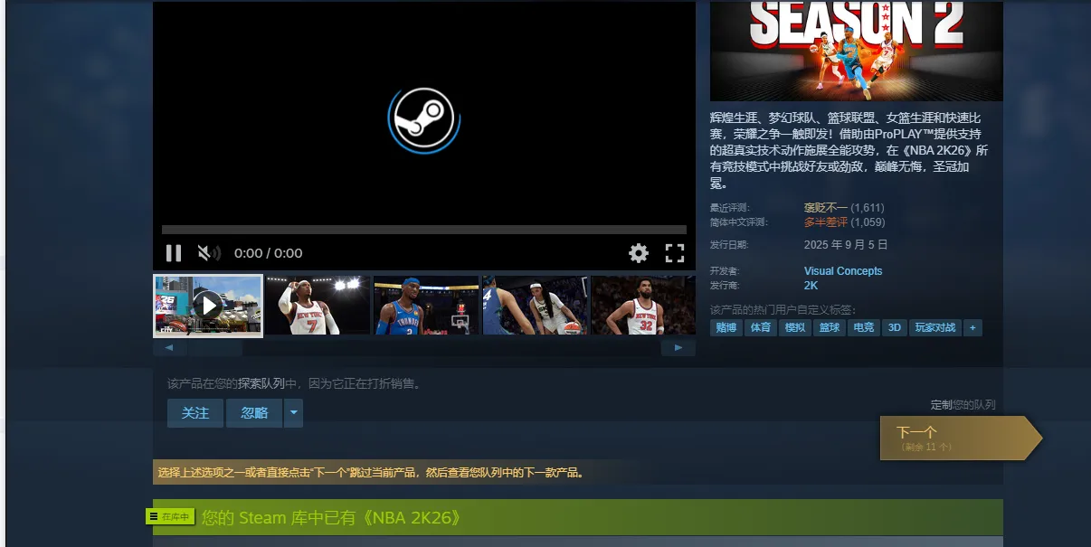
Task: Select the 体育 sports tag
Action: coord(761,328)
